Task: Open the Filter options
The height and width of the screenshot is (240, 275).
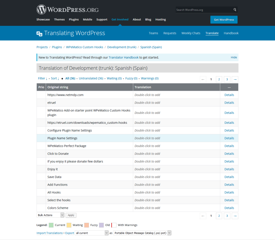Action: (x=43, y=78)
